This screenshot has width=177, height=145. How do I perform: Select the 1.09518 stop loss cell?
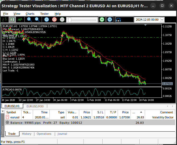coord(99,117)
